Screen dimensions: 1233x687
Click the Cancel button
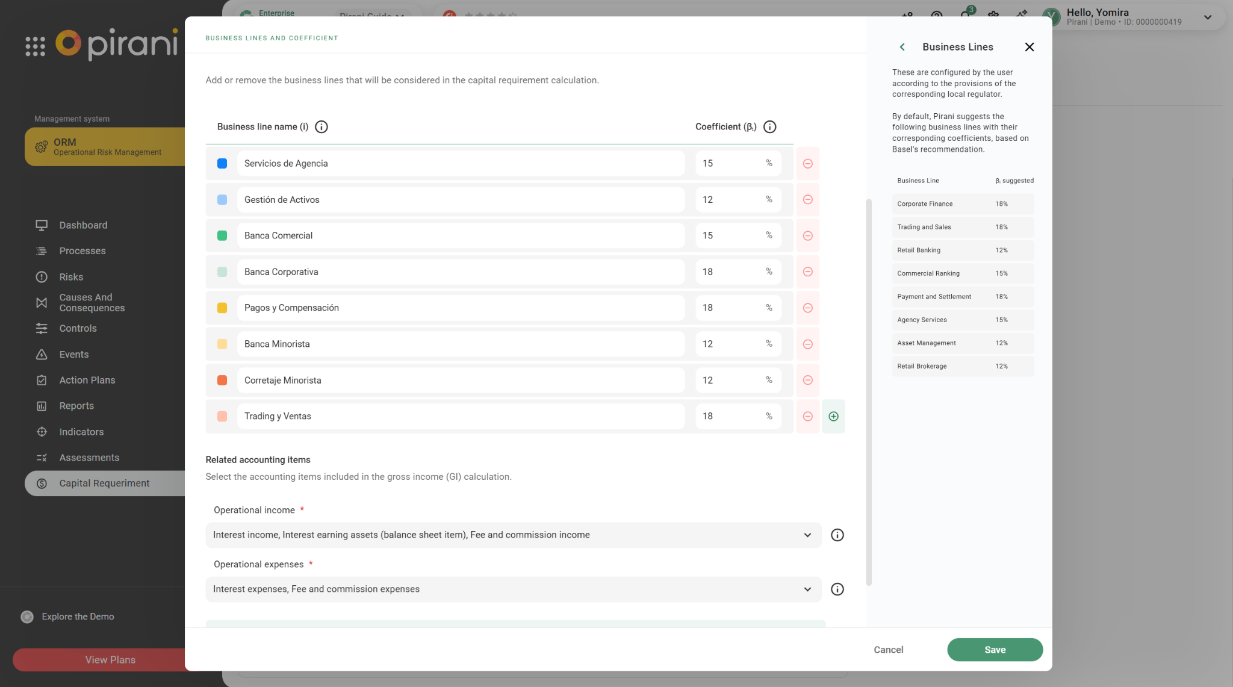click(888, 650)
